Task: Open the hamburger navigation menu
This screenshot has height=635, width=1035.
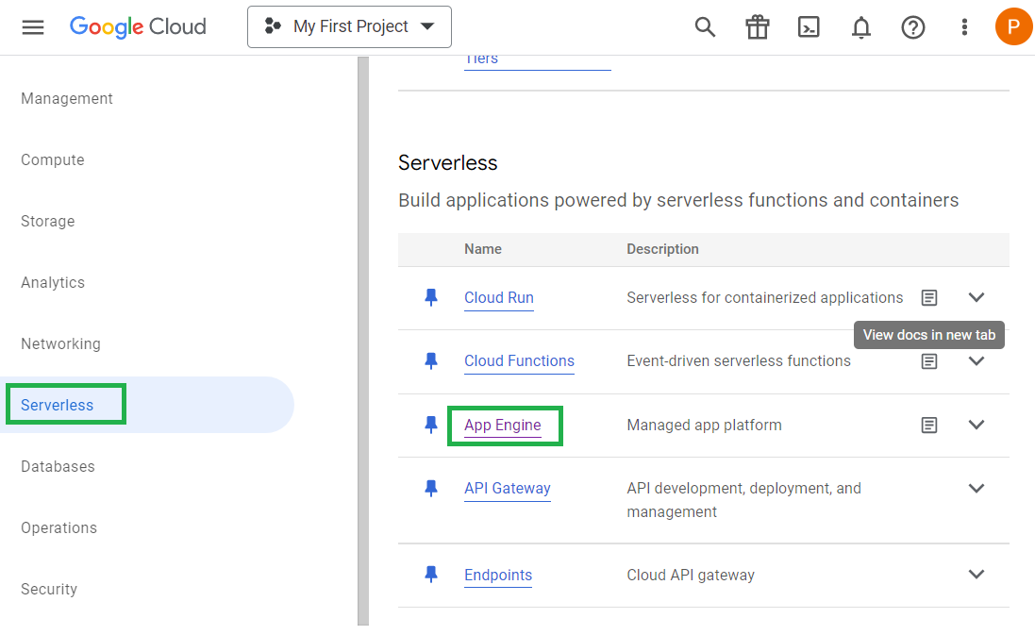Action: click(33, 27)
